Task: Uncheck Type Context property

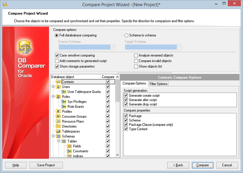Action: point(126,129)
